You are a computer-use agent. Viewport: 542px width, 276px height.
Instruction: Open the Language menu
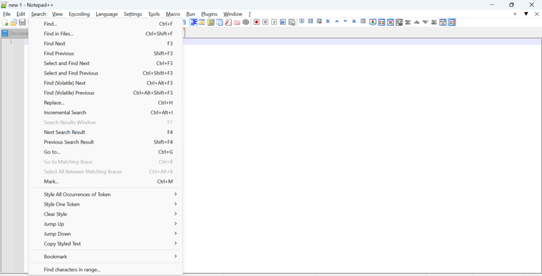[107, 14]
